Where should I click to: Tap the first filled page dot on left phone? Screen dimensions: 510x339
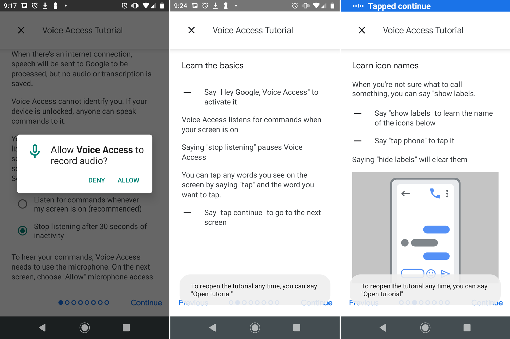pyautogui.click(x=61, y=302)
